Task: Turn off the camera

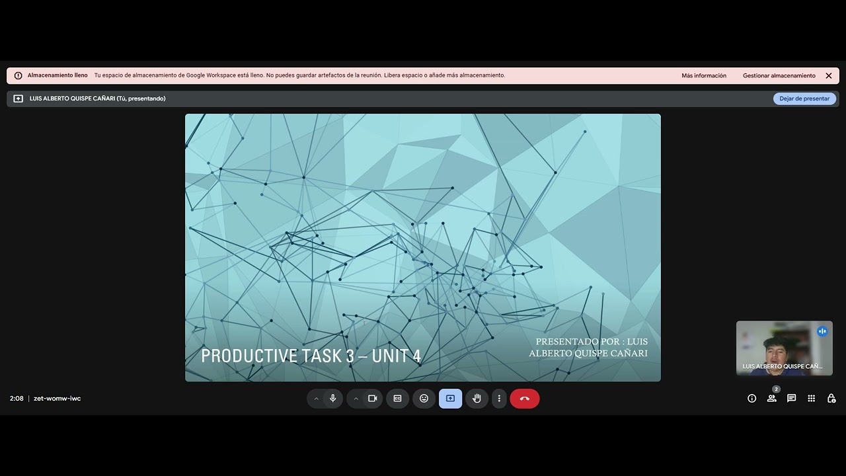Action: point(373,399)
